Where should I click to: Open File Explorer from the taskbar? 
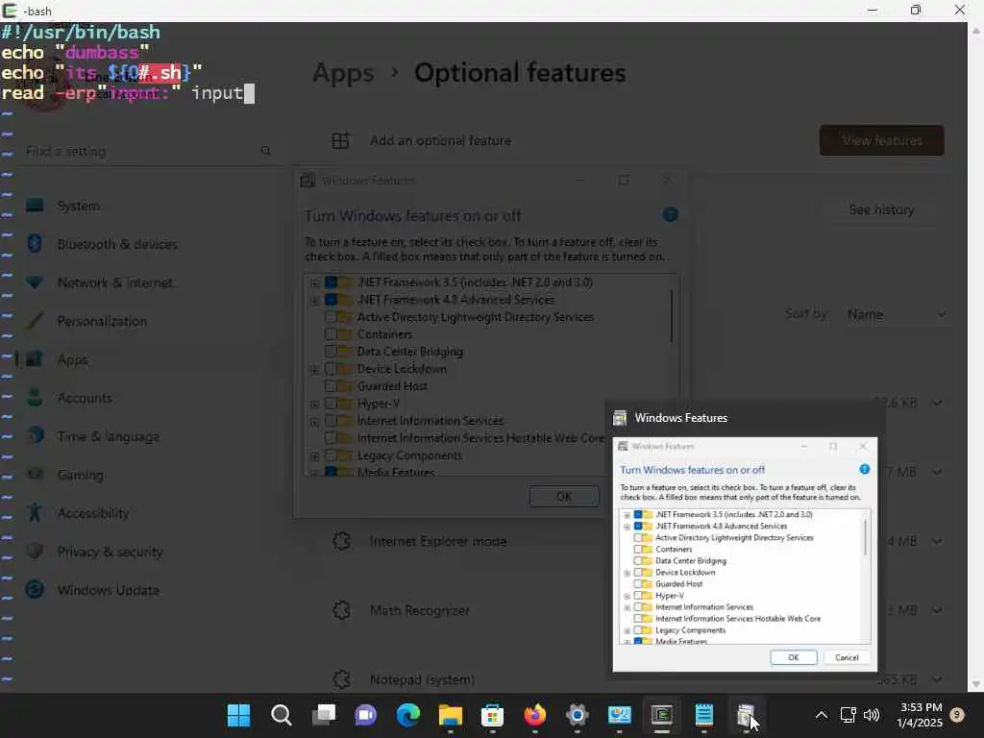(x=450, y=715)
